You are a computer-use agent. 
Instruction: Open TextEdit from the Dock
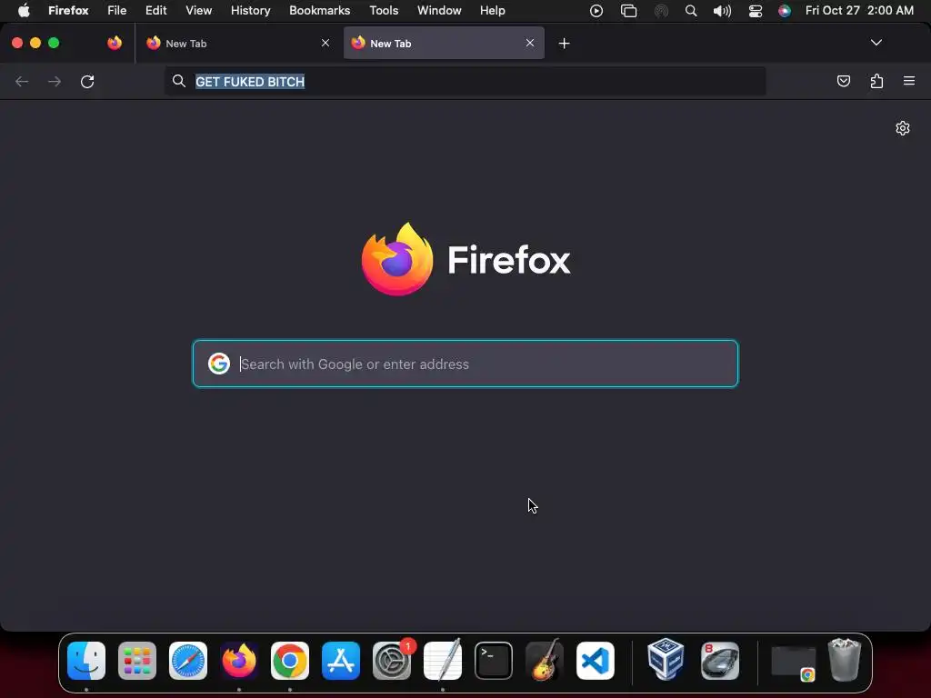443,660
